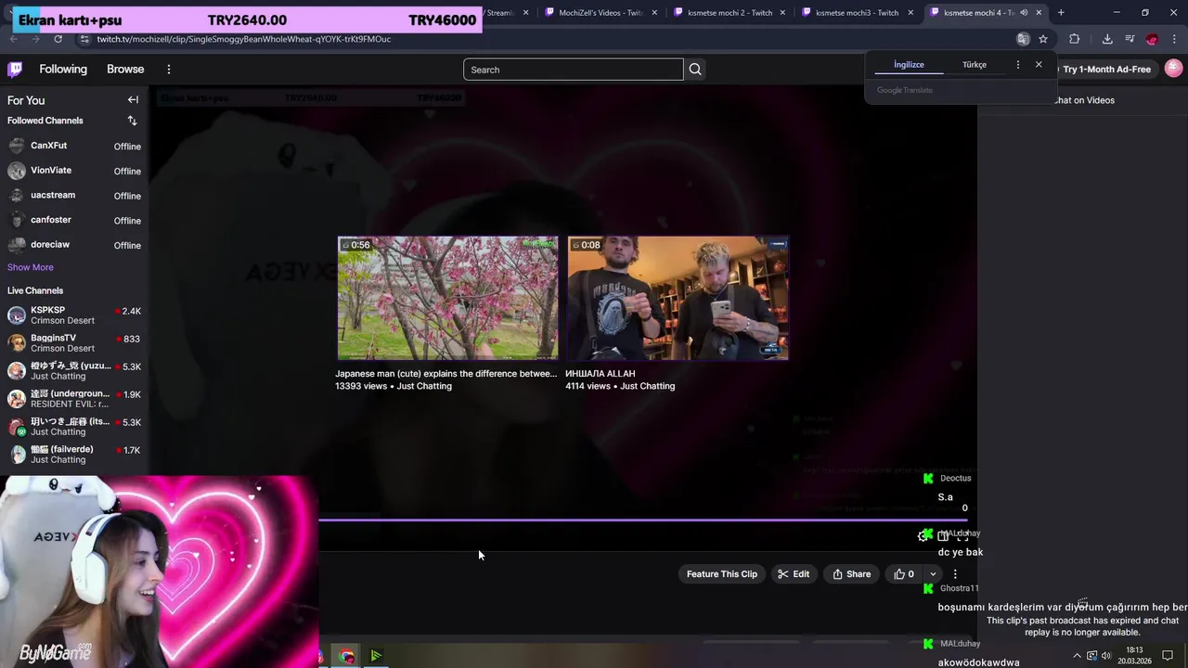Image resolution: width=1188 pixels, height=668 pixels.
Task: Click the search magnifier button
Action: (x=695, y=70)
